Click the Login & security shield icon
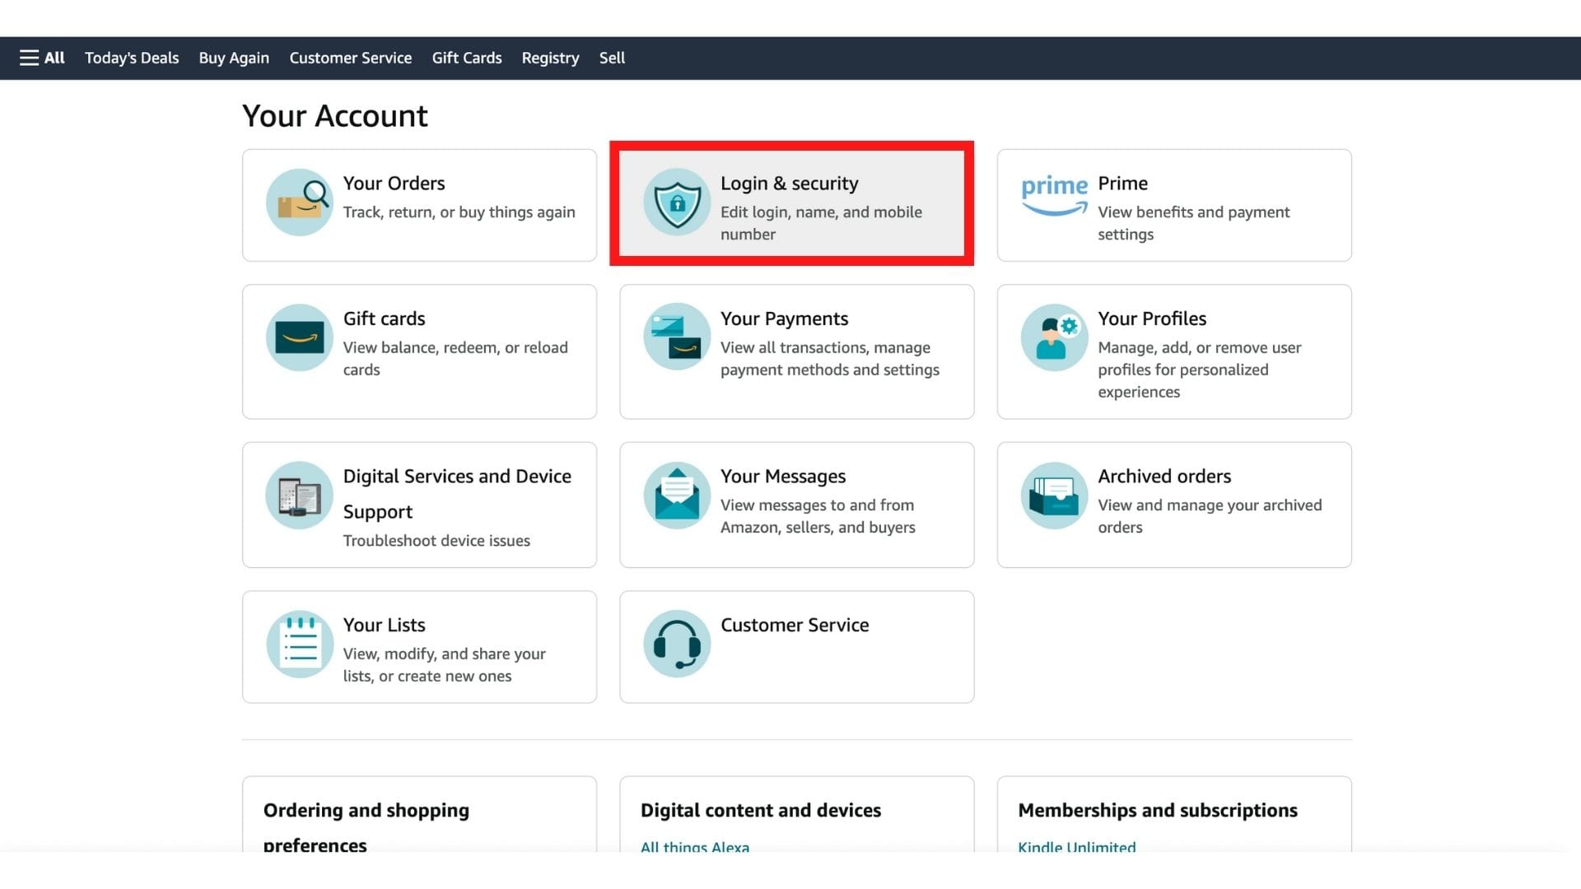This screenshot has height=889, width=1581. click(x=677, y=202)
